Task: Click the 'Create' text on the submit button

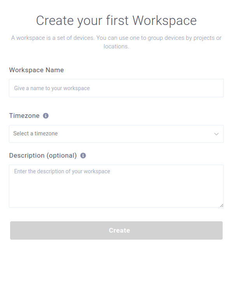Action: (x=120, y=230)
